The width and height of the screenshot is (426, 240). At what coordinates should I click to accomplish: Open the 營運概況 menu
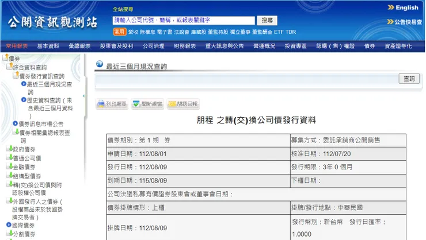click(264, 46)
